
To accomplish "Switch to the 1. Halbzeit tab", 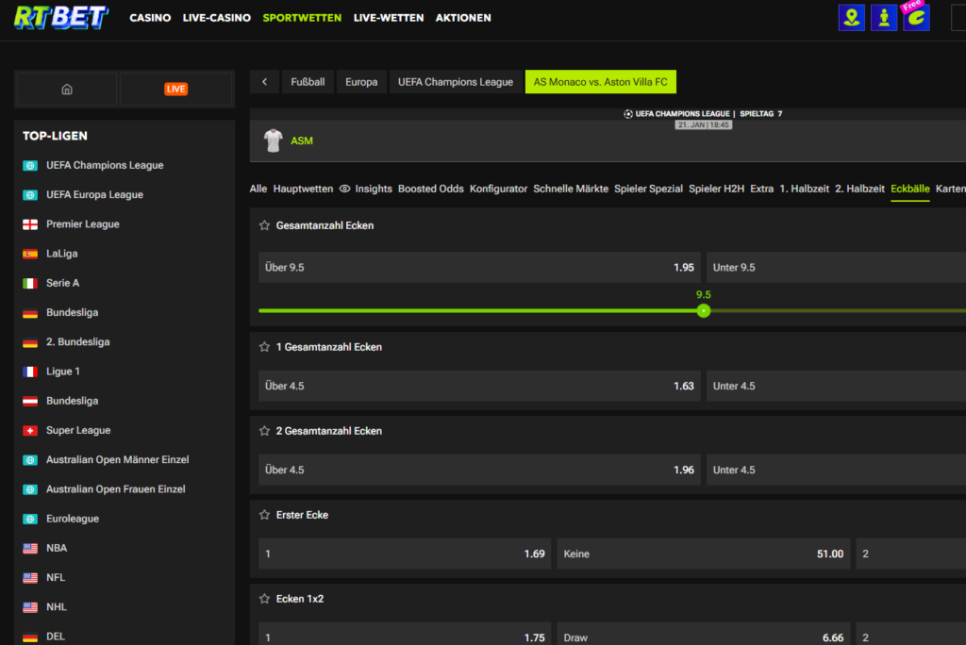I will [804, 189].
